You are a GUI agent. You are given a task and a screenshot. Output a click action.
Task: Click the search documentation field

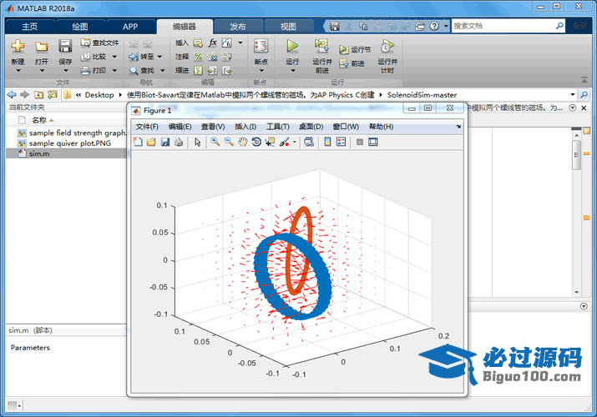503,26
